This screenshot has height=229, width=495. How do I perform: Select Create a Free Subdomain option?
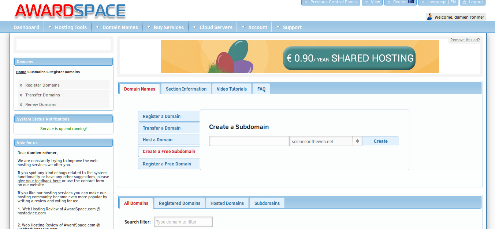click(x=169, y=152)
